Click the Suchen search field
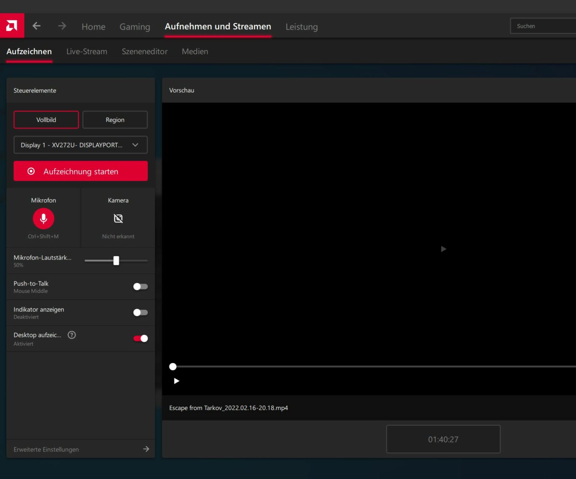Image resolution: width=576 pixels, height=479 pixels. (543, 26)
